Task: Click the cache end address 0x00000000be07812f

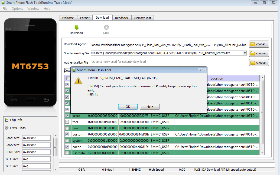Action: point(134,147)
